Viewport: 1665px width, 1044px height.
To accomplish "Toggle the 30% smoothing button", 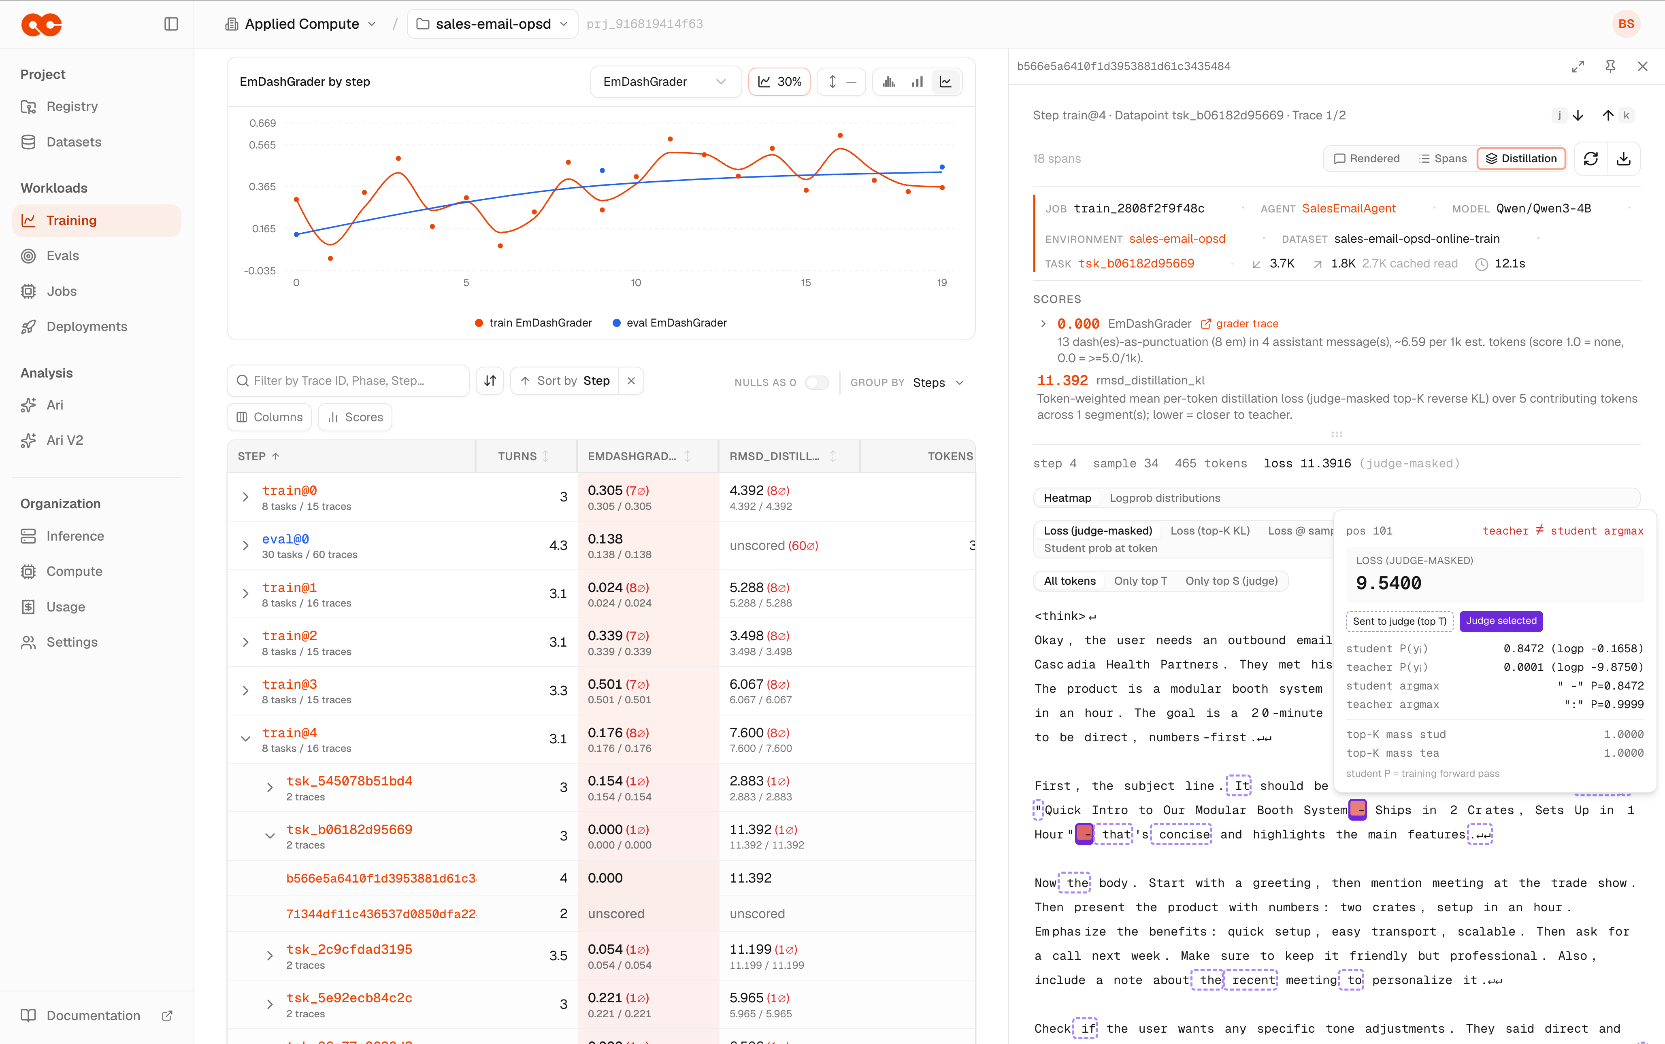I will tap(779, 82).
